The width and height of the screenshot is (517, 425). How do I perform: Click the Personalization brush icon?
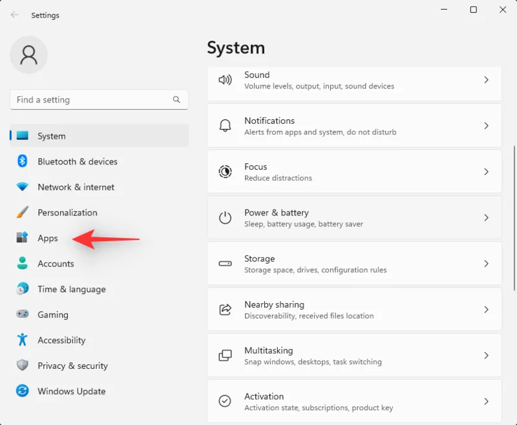21,212
